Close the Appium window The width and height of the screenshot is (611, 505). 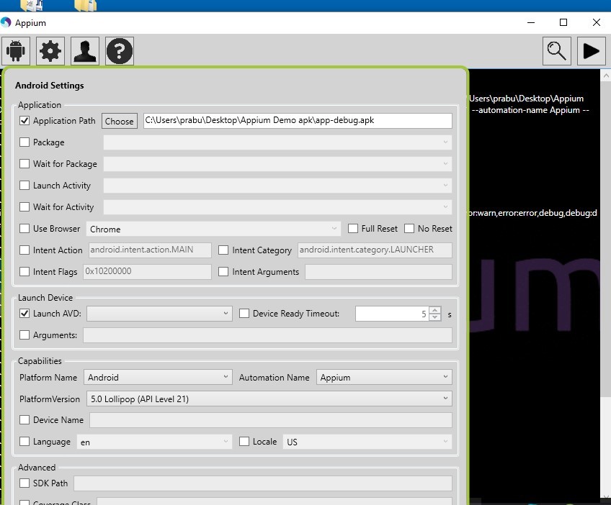(596, 22)
